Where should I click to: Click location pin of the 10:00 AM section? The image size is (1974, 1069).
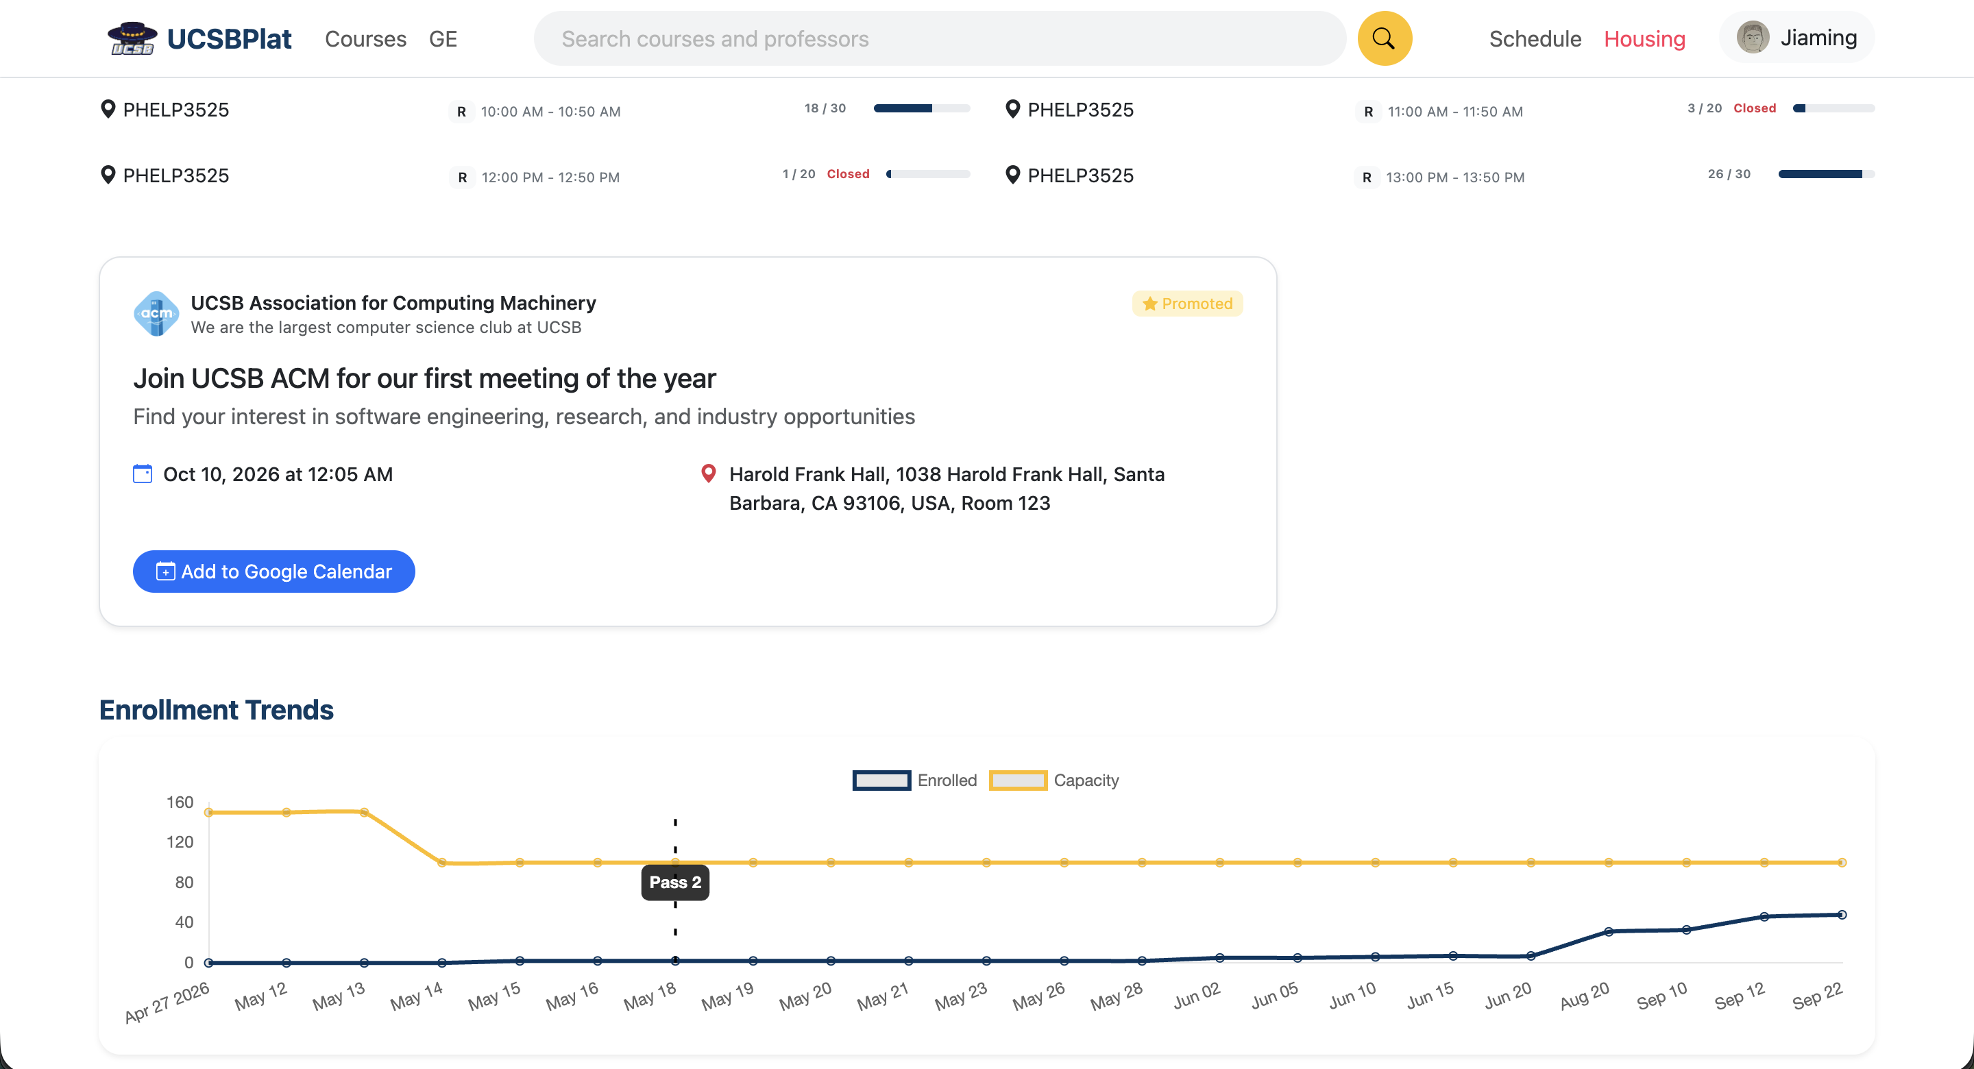pyautogui.click(x=108, y=110)
